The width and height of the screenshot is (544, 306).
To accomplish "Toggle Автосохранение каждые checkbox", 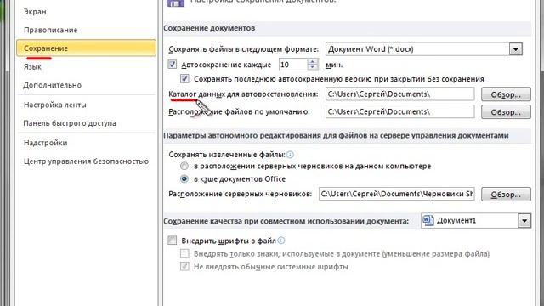I will coord(173,65).
